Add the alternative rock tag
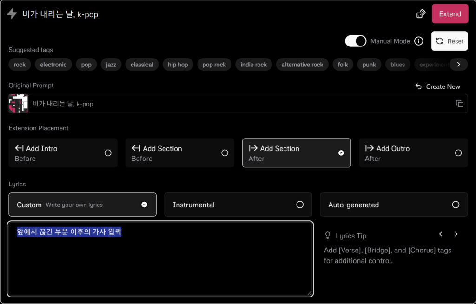Screen dimensions: 476x304 [x=302, y=65]
